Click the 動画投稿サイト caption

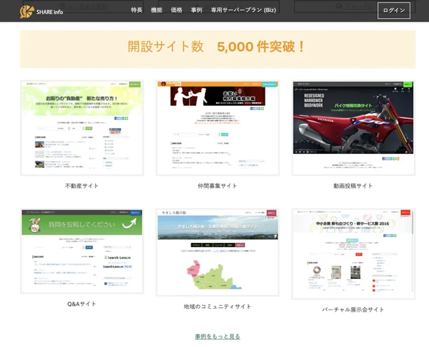point(353,186)
